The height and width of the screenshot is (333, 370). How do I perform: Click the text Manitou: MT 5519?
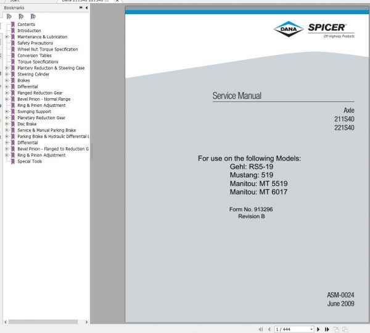pyautogui.click(x=258, y=183)
